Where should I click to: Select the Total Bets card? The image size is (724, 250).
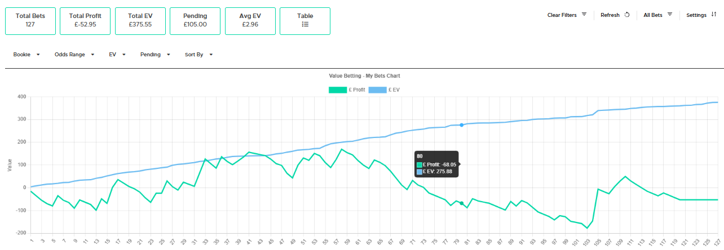tap(30, 21)
